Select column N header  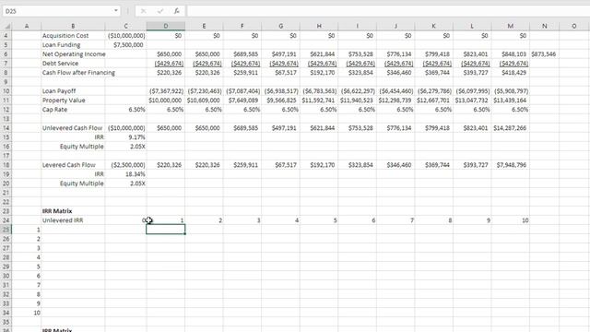544,26
